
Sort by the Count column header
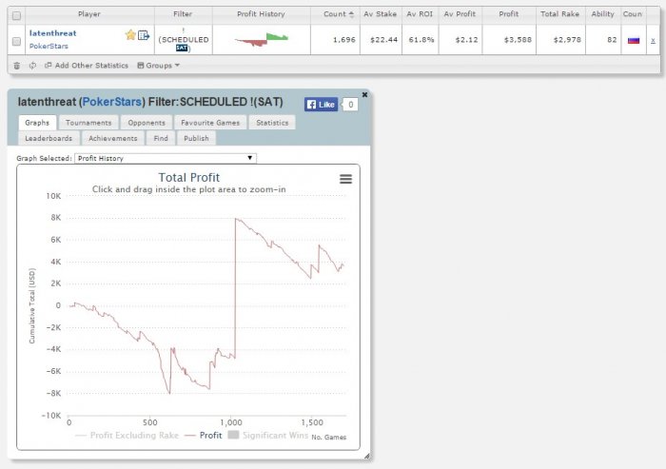pyautogui.click(x=339, y=14)
